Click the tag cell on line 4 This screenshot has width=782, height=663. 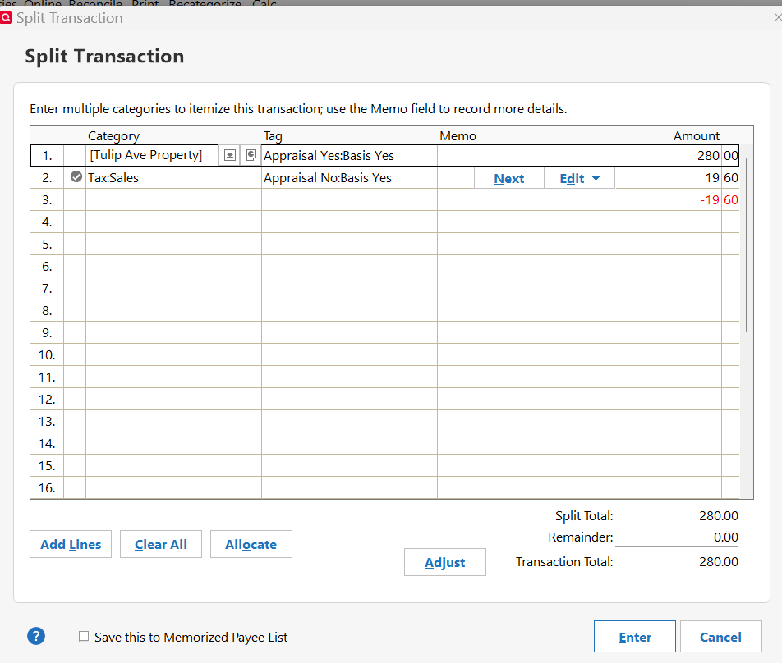pos(350,222)
